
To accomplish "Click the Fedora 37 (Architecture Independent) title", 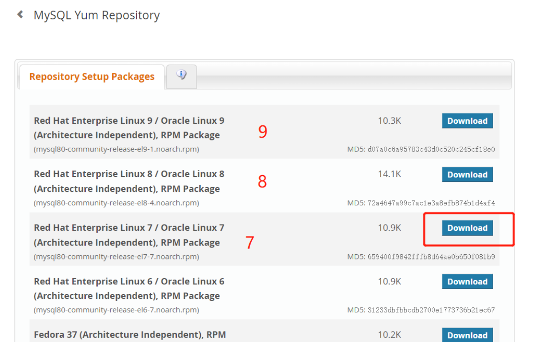I will pyautogui.click(x=130, y=335).
